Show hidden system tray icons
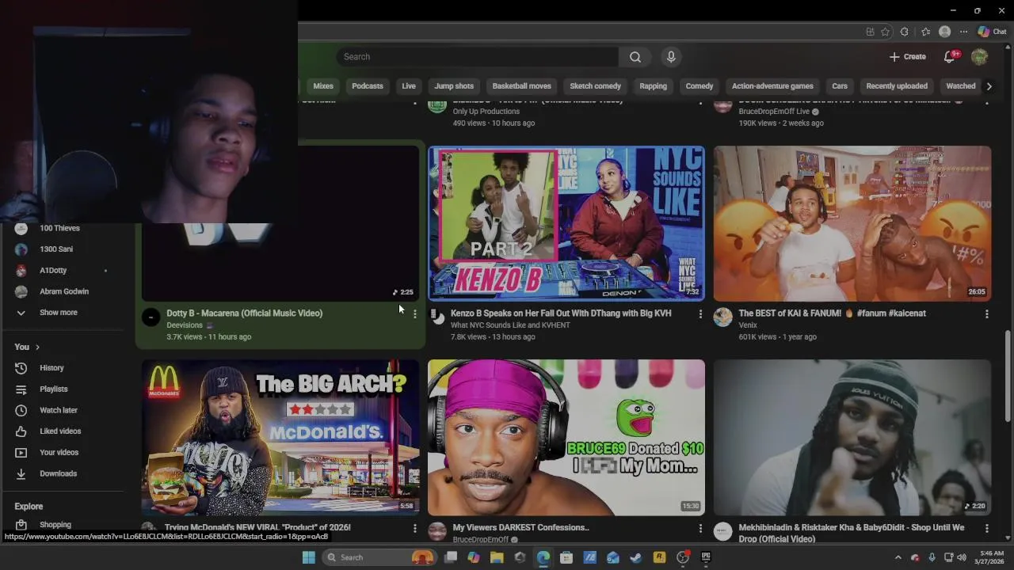Image resolution: width=1014 pixels, height=570 pixels. click(x=898, y=557)
